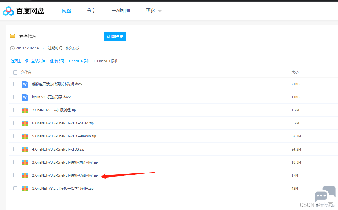This screenshot has width=338, height=210.
Task: Open file 麒麟座开发板代码版本说明.docx
Action: (x=57, y=84)
